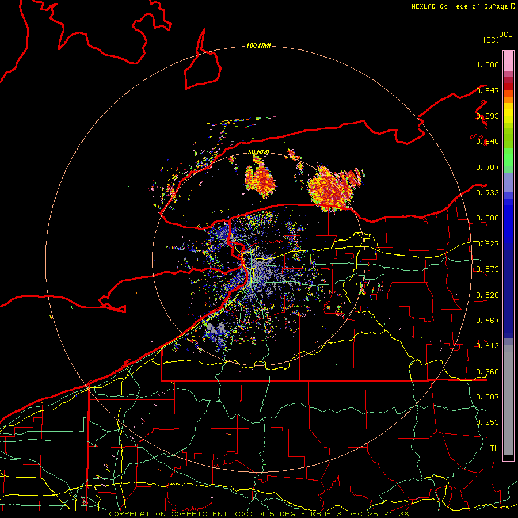Image resolution: width=518 pixels, height=518 pixels.
Task: Click the DCC product label
Action: 505,35
